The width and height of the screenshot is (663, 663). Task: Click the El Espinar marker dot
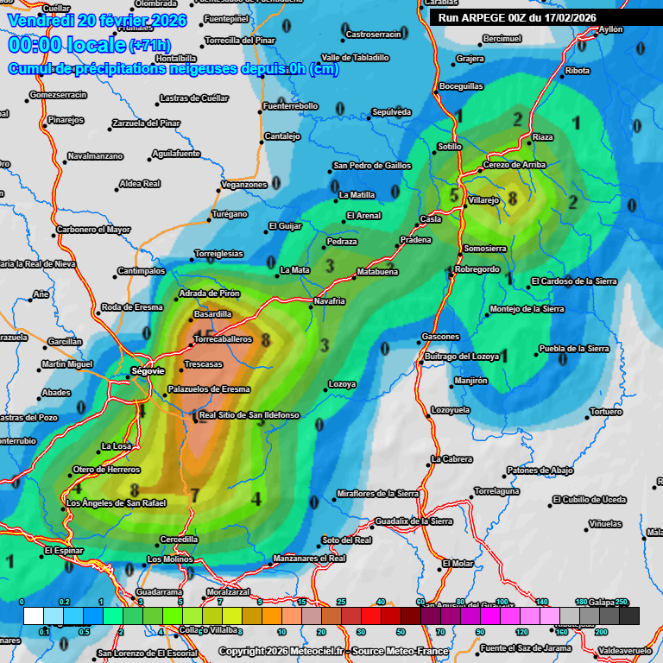pyautogui.click(x=41, y=555)
